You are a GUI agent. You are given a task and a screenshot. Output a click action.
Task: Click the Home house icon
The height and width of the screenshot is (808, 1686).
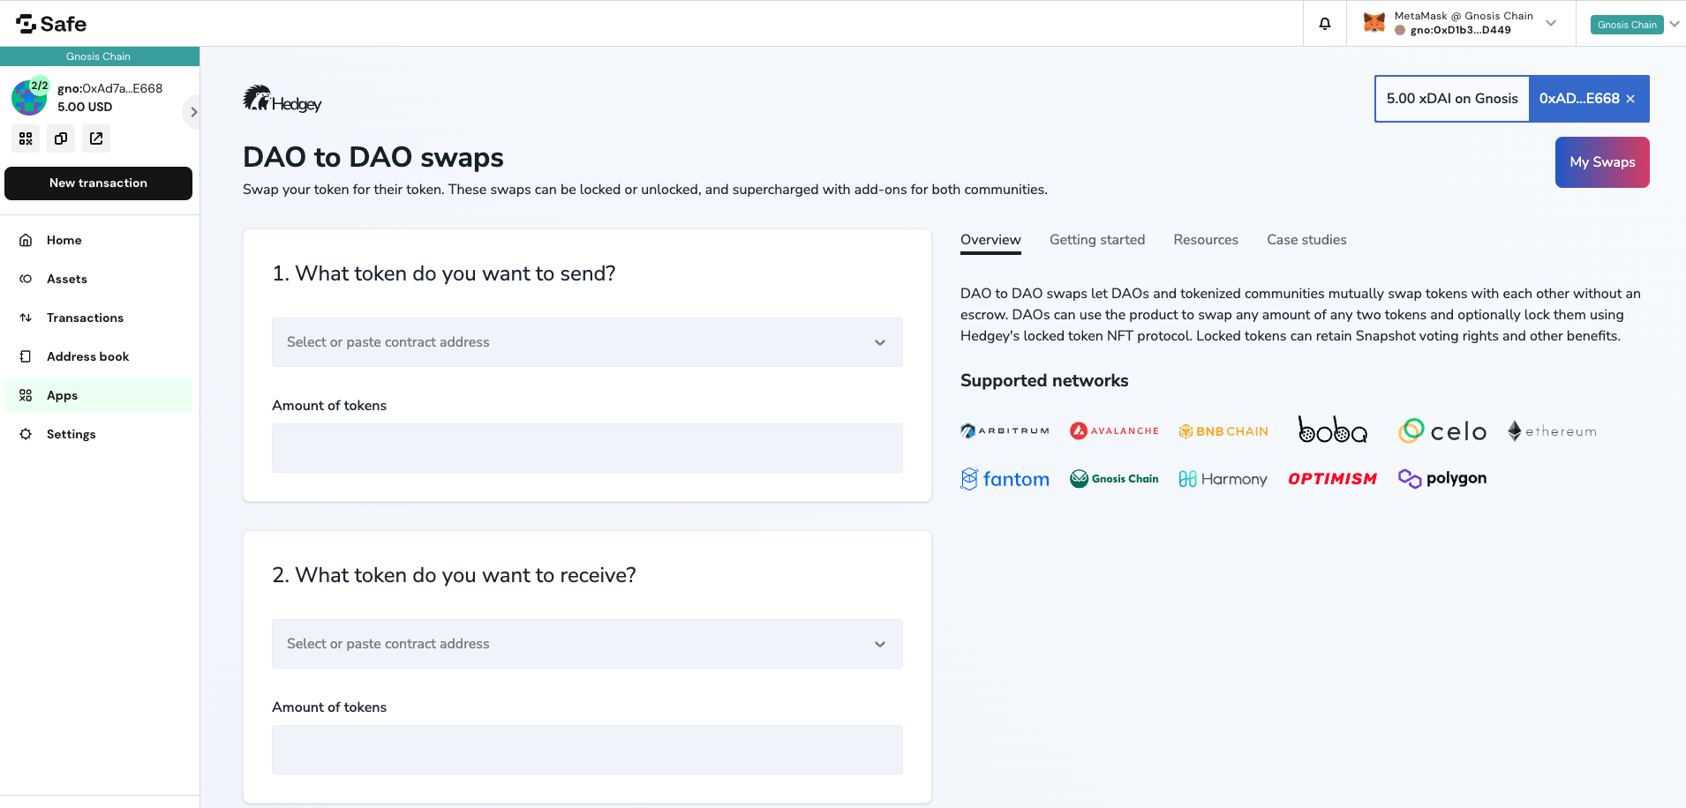(x=26, y=240)
